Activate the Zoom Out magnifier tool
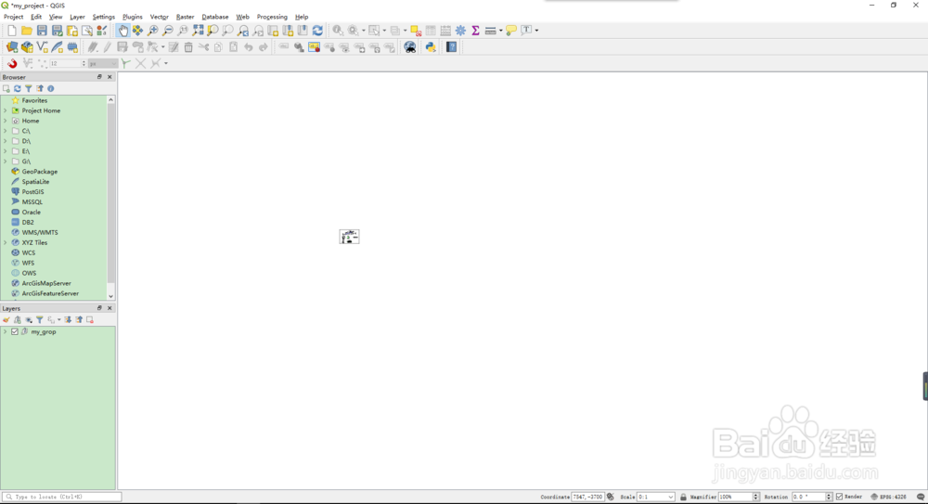The width and height of the screenshot is (928, 504). [x=167, y=31]
